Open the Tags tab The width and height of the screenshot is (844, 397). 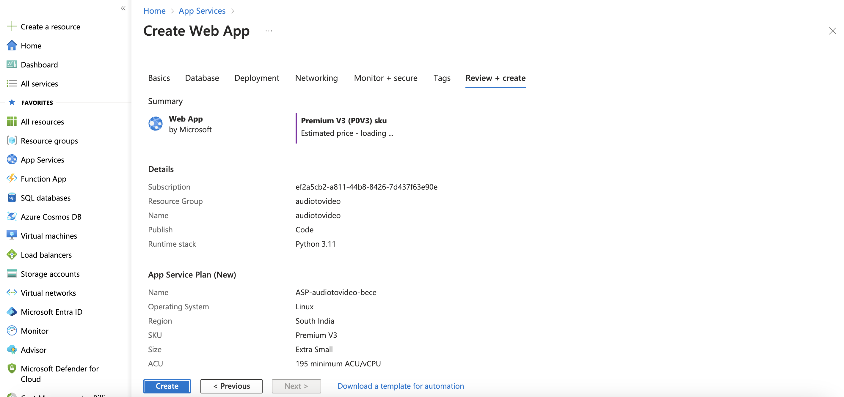point(442,78)
